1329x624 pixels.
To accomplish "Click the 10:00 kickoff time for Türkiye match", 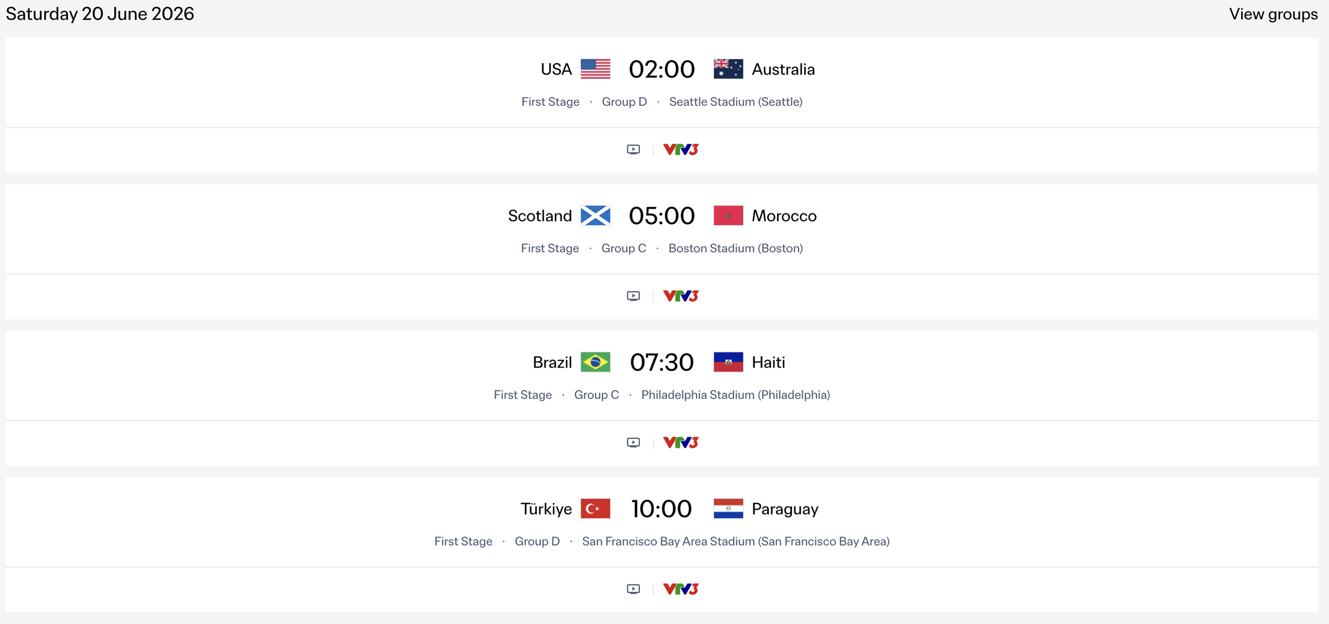I will coord(661,509).
